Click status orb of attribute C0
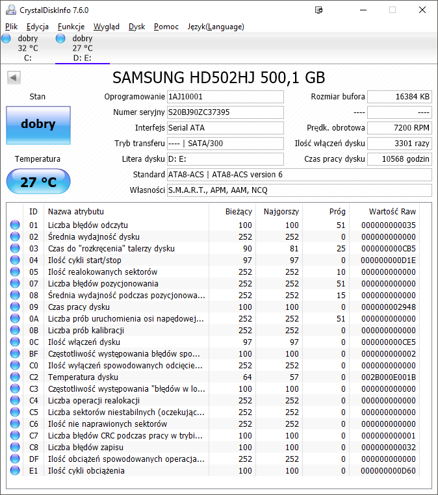Viewport: 438px width, 495px height. coord(15,365)
